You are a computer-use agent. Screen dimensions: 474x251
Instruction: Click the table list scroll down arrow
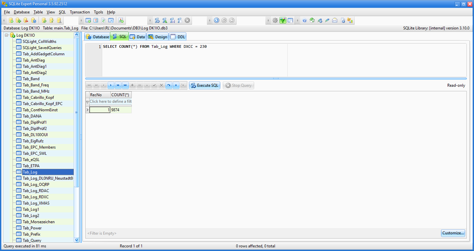coord(77,240)
